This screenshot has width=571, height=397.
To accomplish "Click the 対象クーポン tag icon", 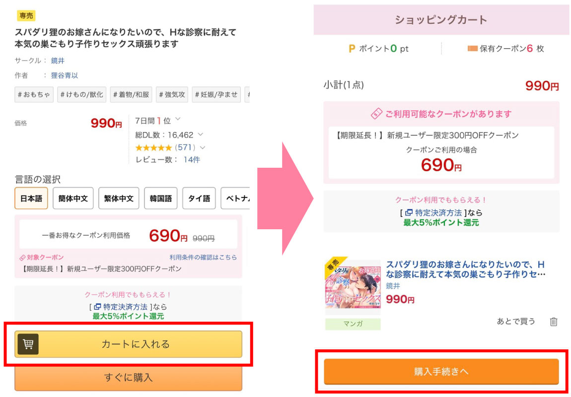I will (22, 258).
